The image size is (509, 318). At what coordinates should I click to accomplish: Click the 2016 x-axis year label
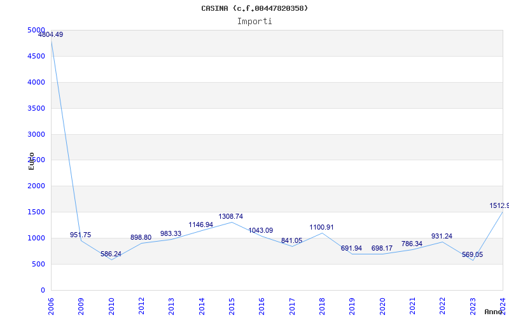(261, 307)
